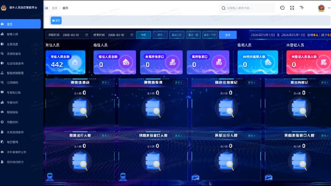Select the 最近一周 quick range button

click(193, 35)
